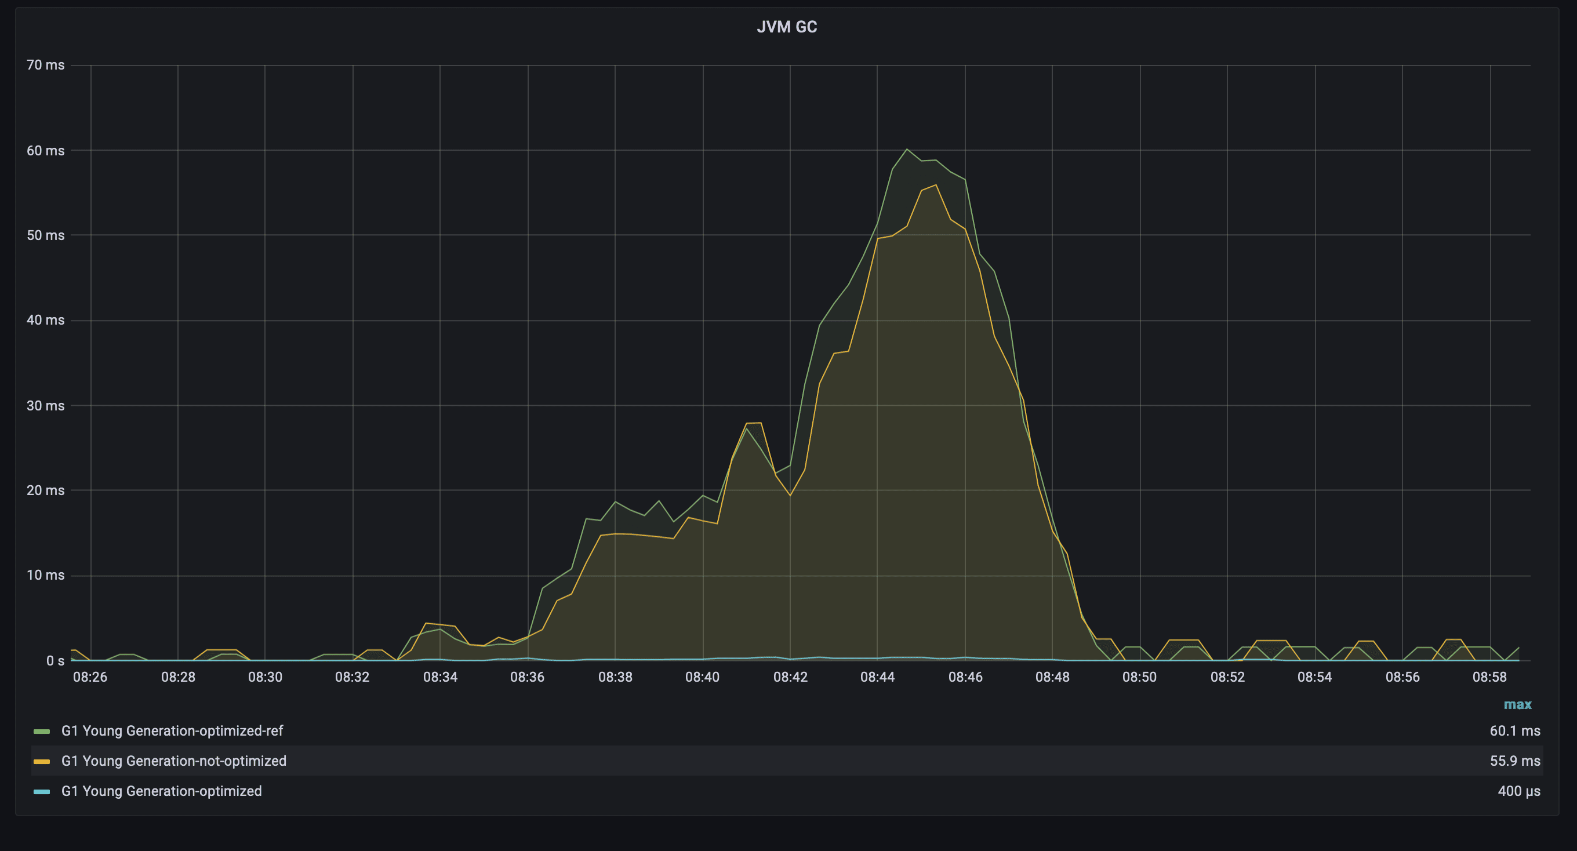Viewport: 1577px width, 851px height.
Task: Toggle G1 Young Generation-optimized series label
Action: point(162,792)
